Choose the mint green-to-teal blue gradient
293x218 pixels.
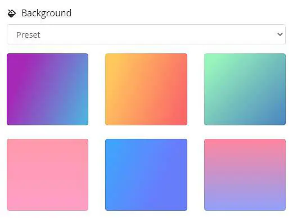[x=245, y=89]
